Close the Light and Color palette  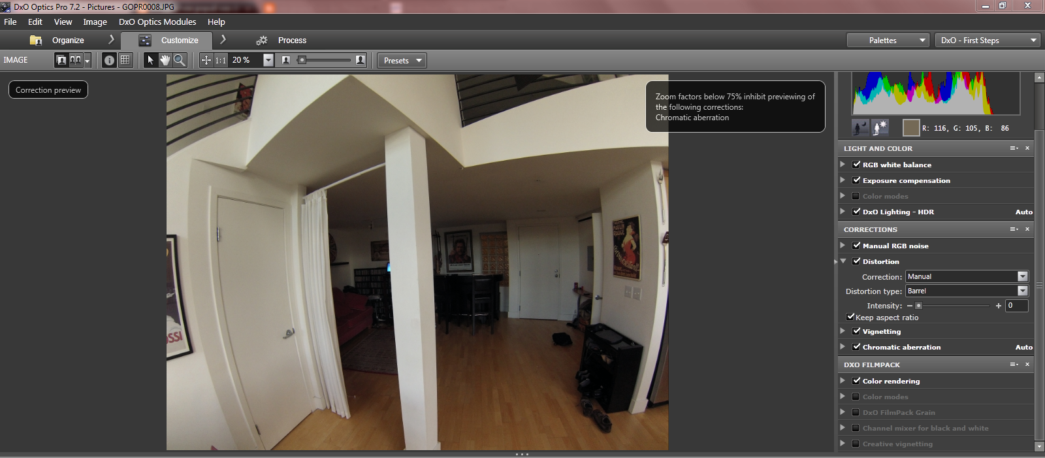[x=1027, y=148]
